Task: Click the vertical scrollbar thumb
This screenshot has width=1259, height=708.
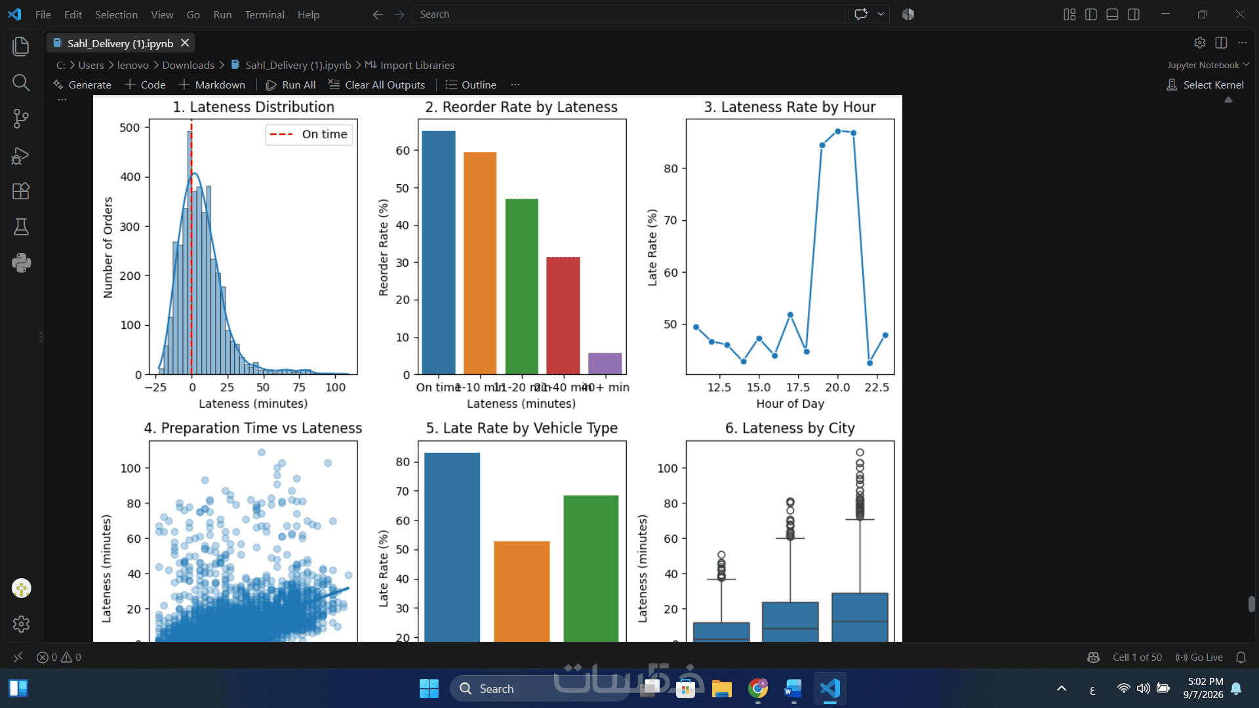Action: (x=1251, y=604)
